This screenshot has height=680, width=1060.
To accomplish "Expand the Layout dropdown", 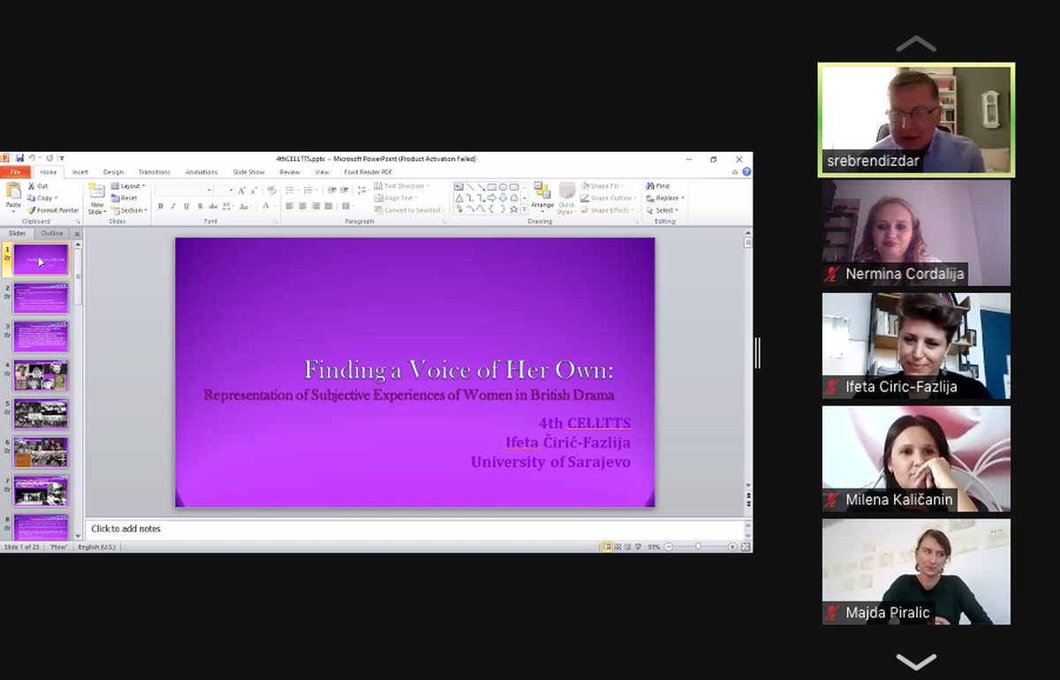I will [130, 186].
